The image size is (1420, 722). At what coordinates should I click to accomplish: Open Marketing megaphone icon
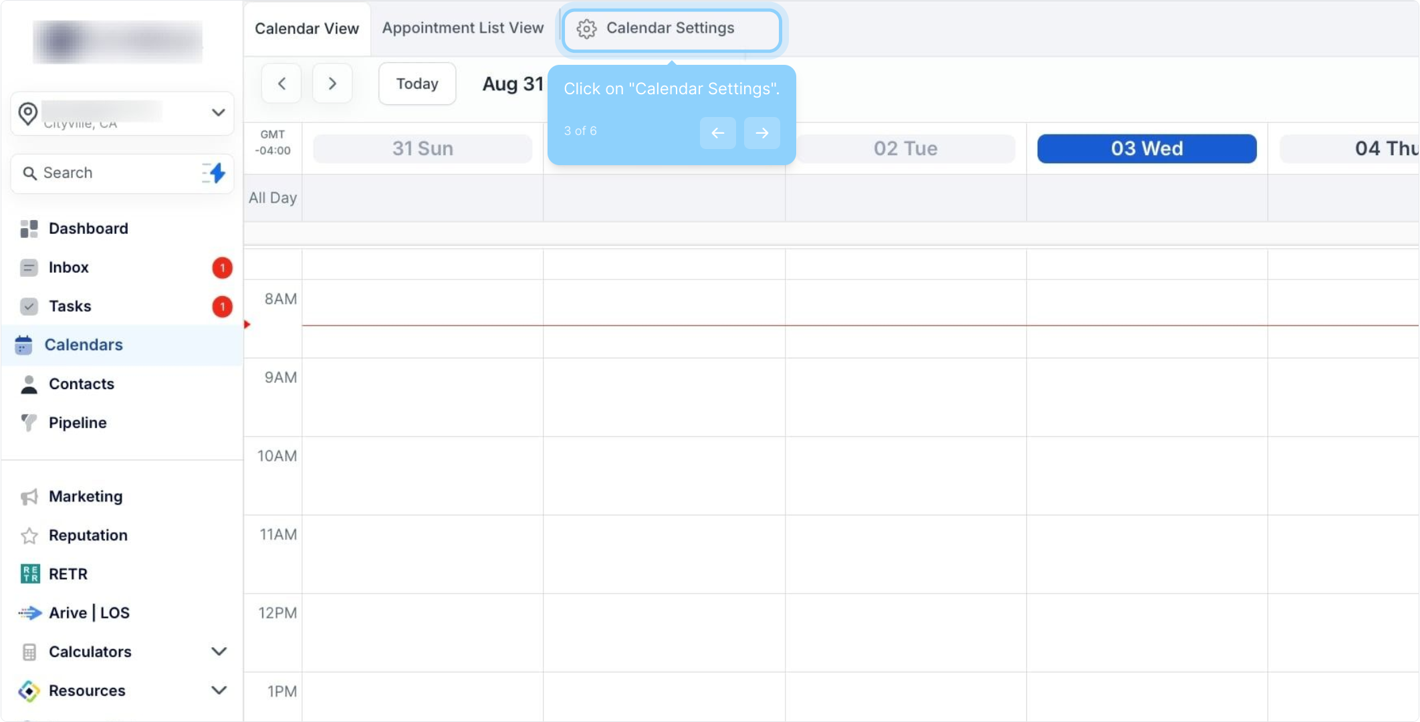click(x=29, y=497)
